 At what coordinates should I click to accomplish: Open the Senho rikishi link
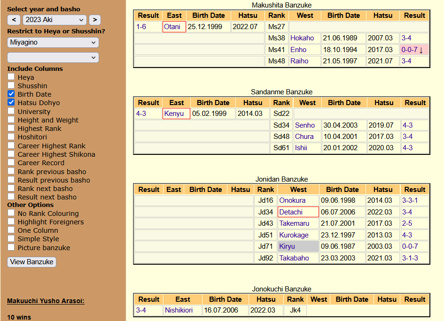click(x=304, y=125)
